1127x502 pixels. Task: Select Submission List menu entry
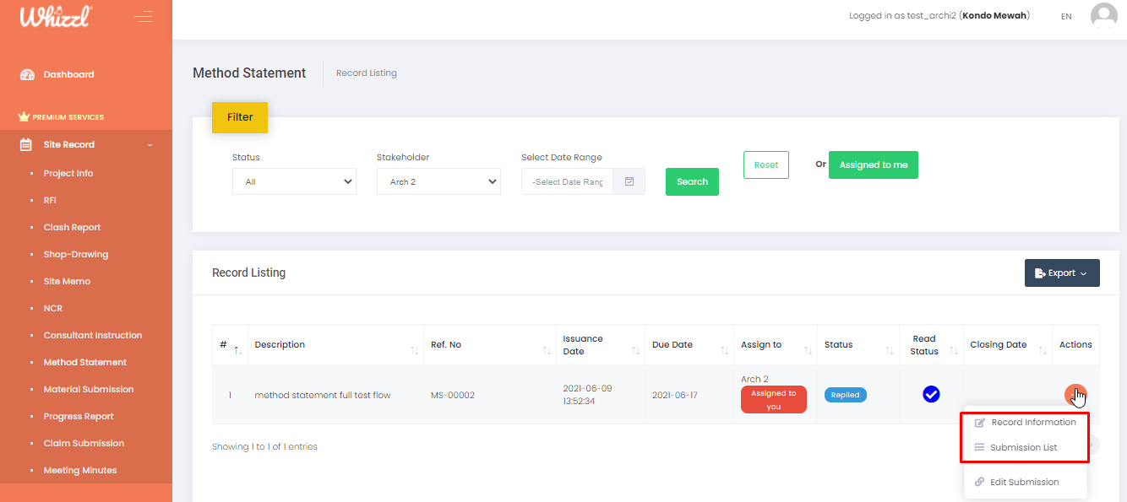tap(1023, 447)
